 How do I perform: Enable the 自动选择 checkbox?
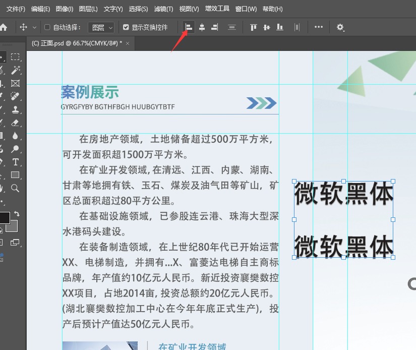(x=47, y=27)
